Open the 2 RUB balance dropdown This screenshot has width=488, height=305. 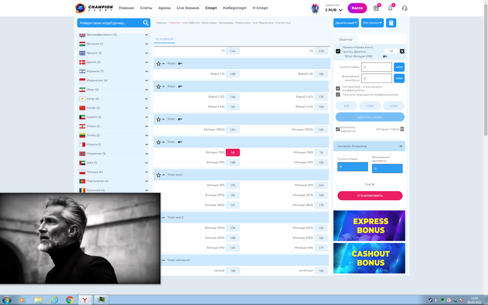click(x=334, y=10)
